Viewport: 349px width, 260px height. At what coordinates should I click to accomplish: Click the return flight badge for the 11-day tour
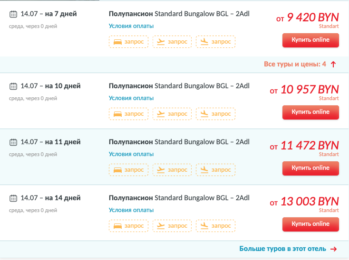pyautogui.click(x=215, y=170)
